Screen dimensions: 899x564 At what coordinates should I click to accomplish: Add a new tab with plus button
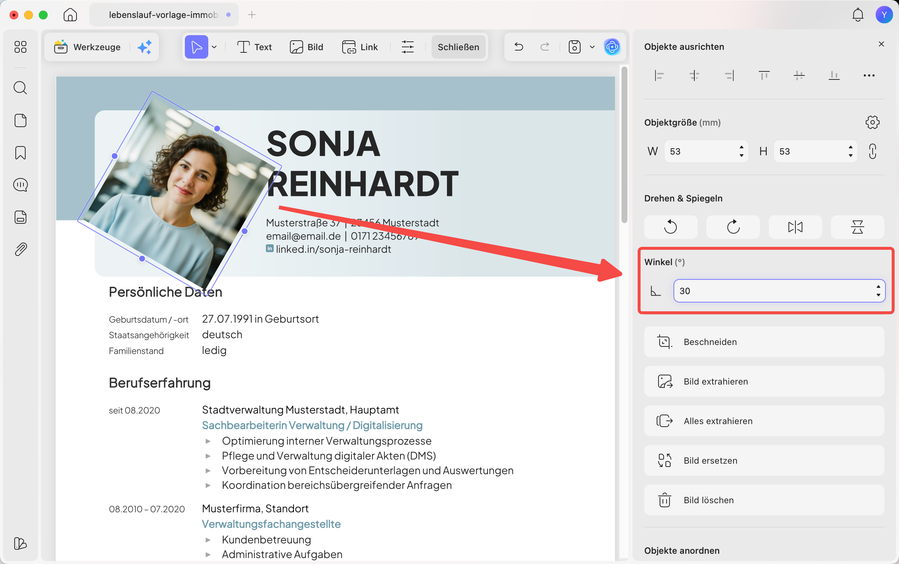[x=252, y=15]
